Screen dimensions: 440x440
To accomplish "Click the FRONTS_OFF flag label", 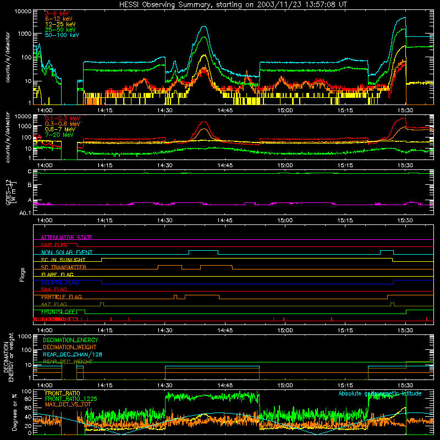I will pos(58,312).
